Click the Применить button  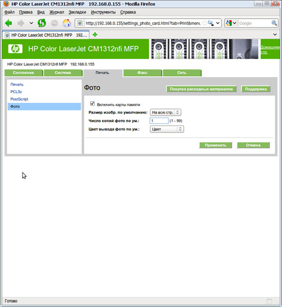pyautogui.click(x=215, y=145)
